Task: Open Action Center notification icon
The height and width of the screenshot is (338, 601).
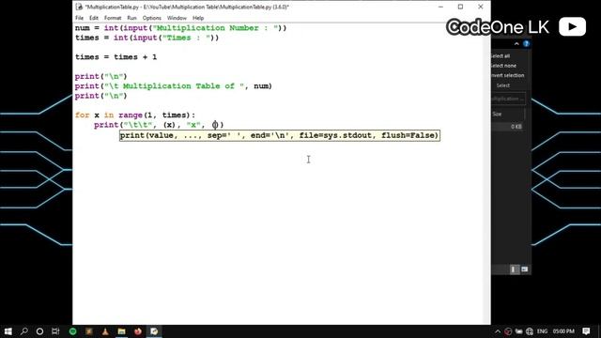Action: coord(586,331)
